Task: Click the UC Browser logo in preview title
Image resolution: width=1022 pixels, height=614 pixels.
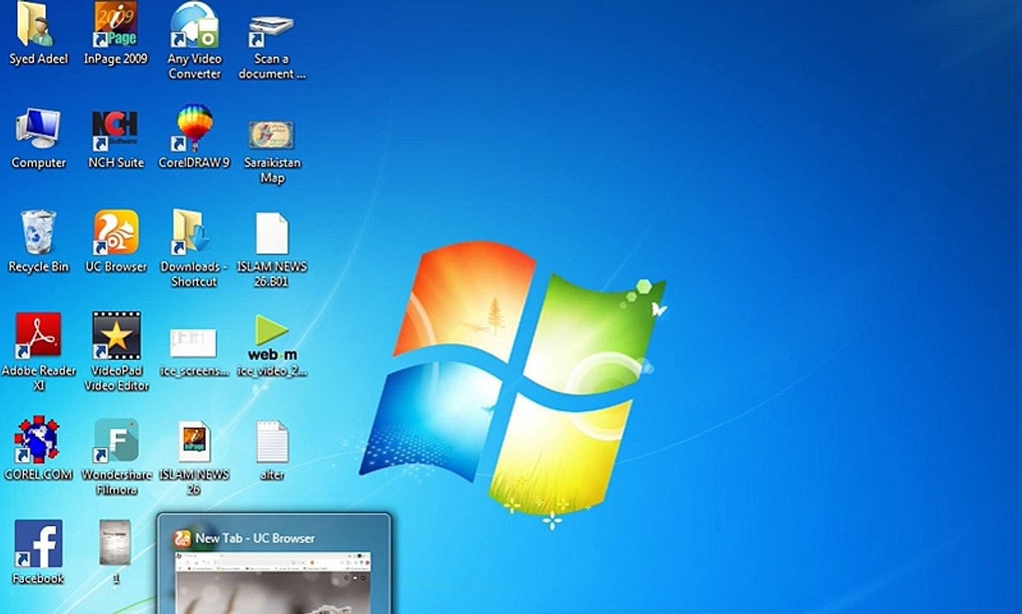Action: pos(182,538)
